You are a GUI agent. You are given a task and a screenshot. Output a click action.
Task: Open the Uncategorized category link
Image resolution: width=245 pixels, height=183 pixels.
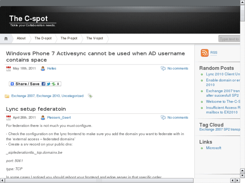tap(72, 96)
